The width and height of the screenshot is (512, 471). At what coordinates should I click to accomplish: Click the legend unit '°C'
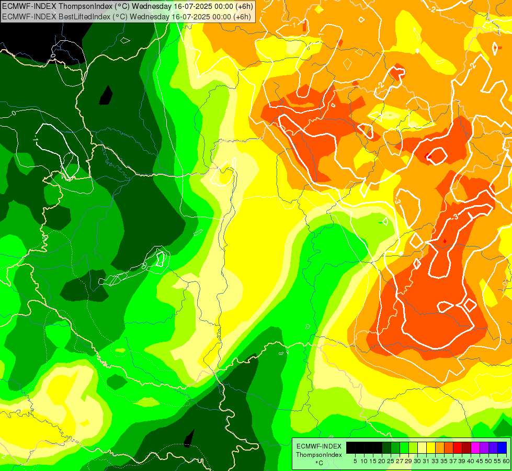[x=320, y=463]
